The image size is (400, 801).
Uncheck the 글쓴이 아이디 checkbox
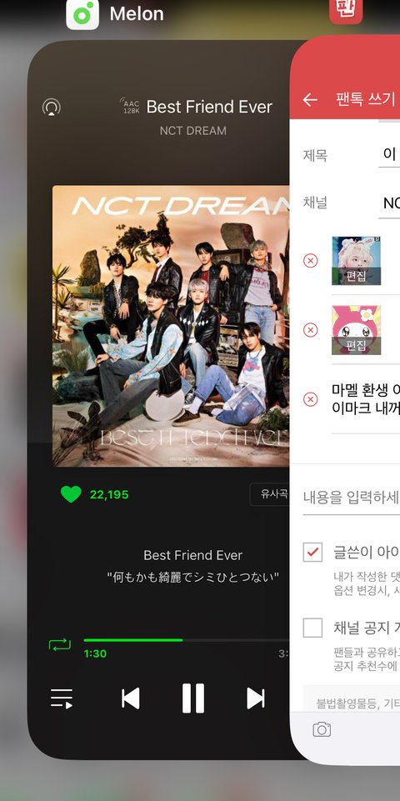312,553
